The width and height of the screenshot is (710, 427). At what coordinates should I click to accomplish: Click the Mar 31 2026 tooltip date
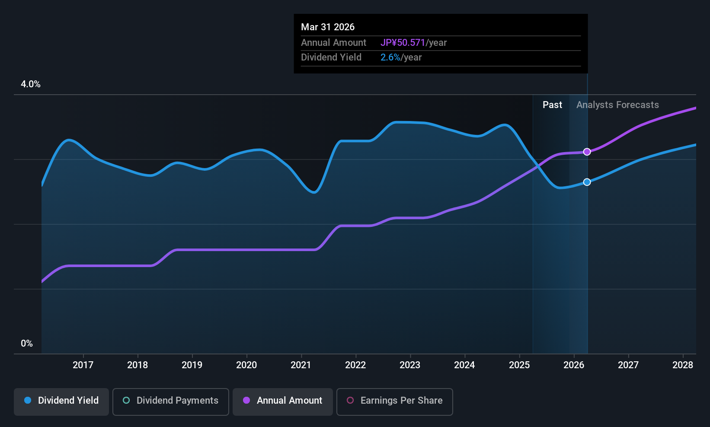pos(328,27)
